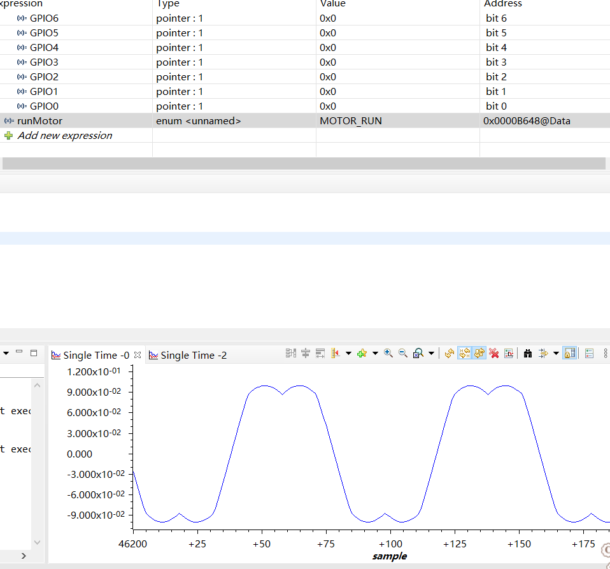Click the green plus star icon
610x569 pixels.
[362, 353]
